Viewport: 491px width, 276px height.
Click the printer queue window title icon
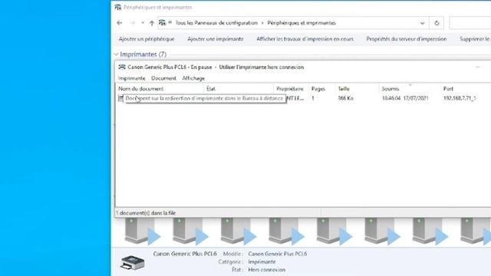pos(122,67)
